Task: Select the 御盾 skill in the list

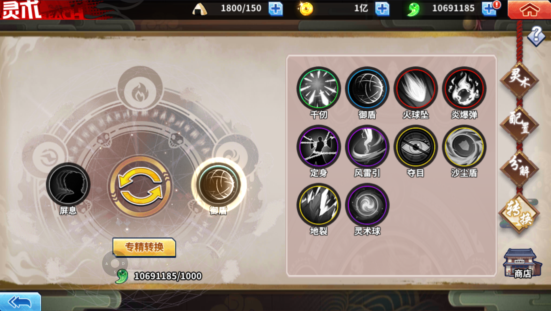Action: [x=367, y=89]
